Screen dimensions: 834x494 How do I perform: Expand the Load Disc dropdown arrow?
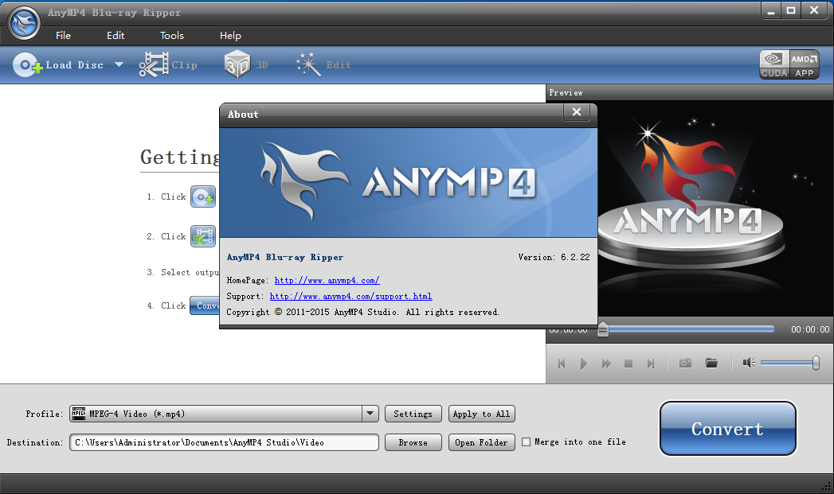(119, 65)
